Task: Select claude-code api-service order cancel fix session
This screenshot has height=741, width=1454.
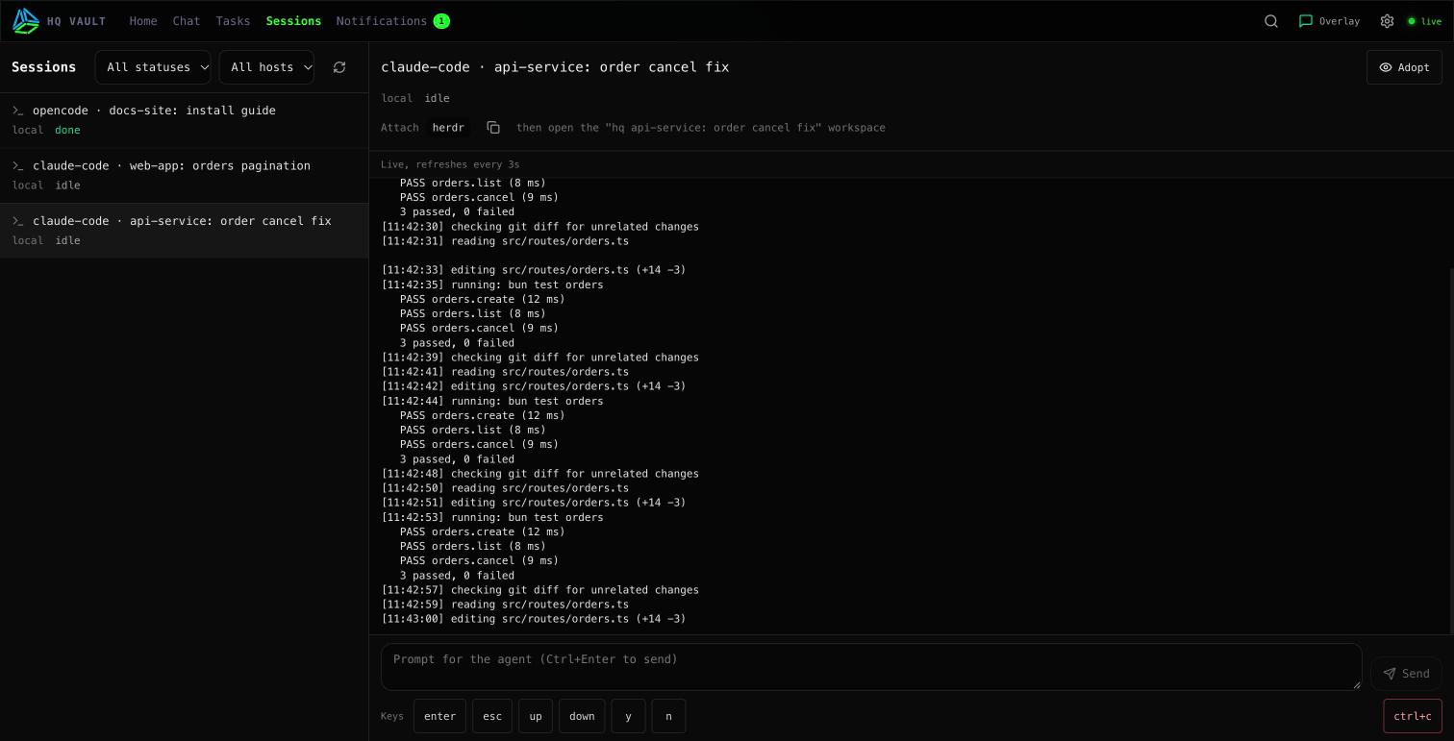Action: coord(184,231)
